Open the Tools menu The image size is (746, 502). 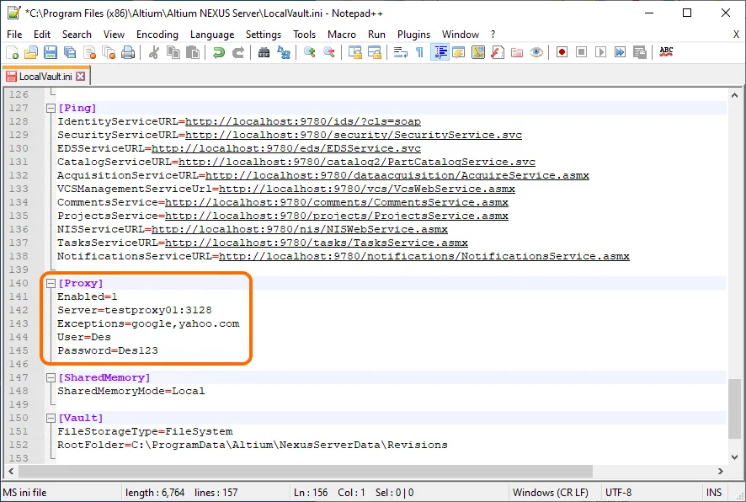click(x=304, y=35)
